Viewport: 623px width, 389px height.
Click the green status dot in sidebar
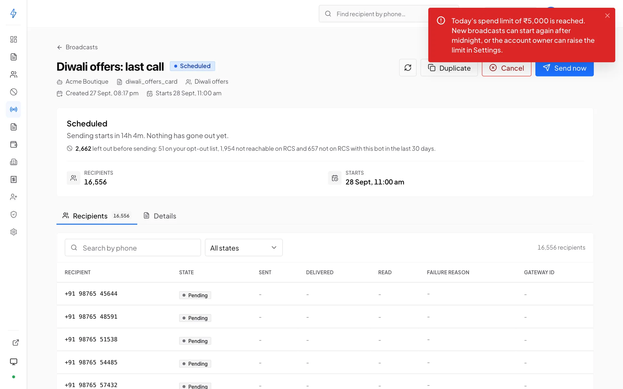point(14,377)
